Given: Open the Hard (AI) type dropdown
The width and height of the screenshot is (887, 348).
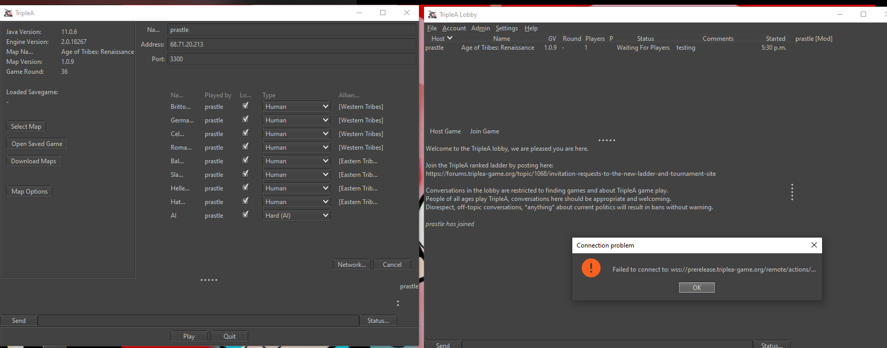Looking at the screenshot, I should 296,216.
